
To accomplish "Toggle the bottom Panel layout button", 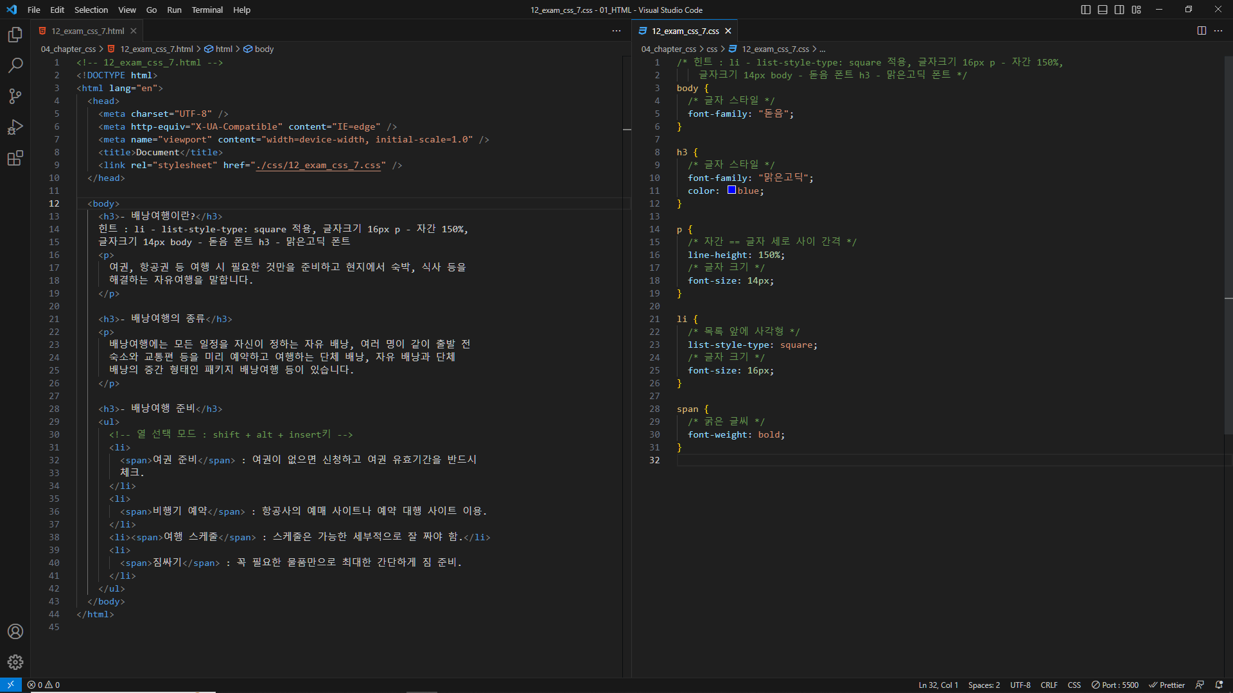I will click(x=1103, y=10).
